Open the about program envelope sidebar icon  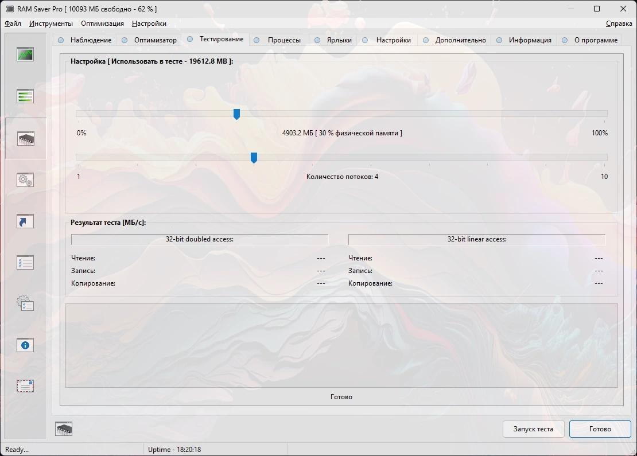tap(25, 386)
